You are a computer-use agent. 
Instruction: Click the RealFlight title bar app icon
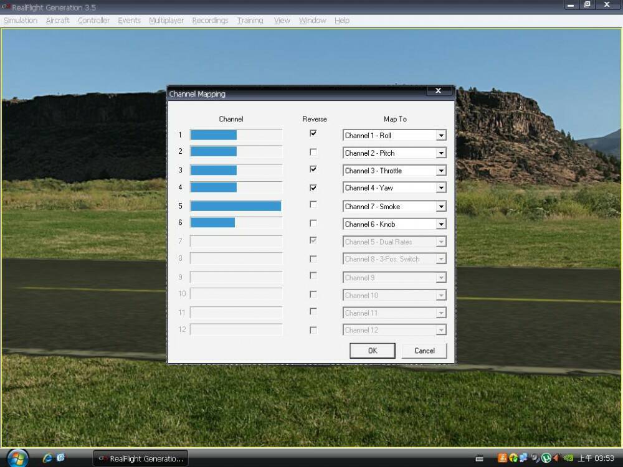(x=6, y=7)
